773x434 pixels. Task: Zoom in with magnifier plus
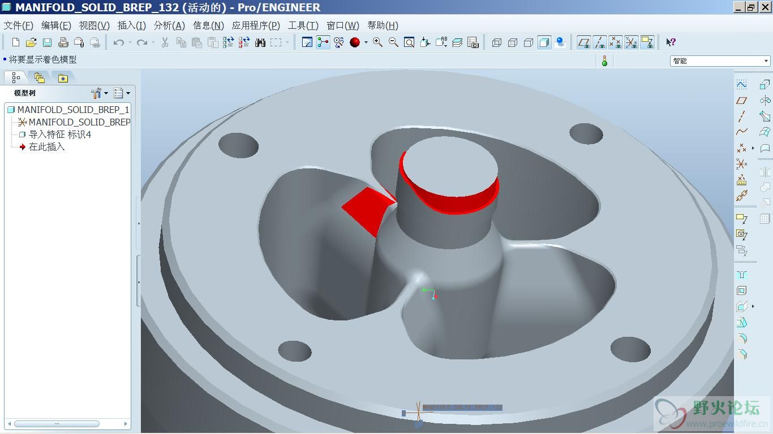click(377, 42)
